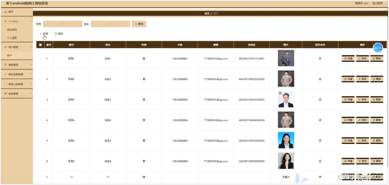Click ID number 440300199303030003 cell

click(x=251, y=100)
